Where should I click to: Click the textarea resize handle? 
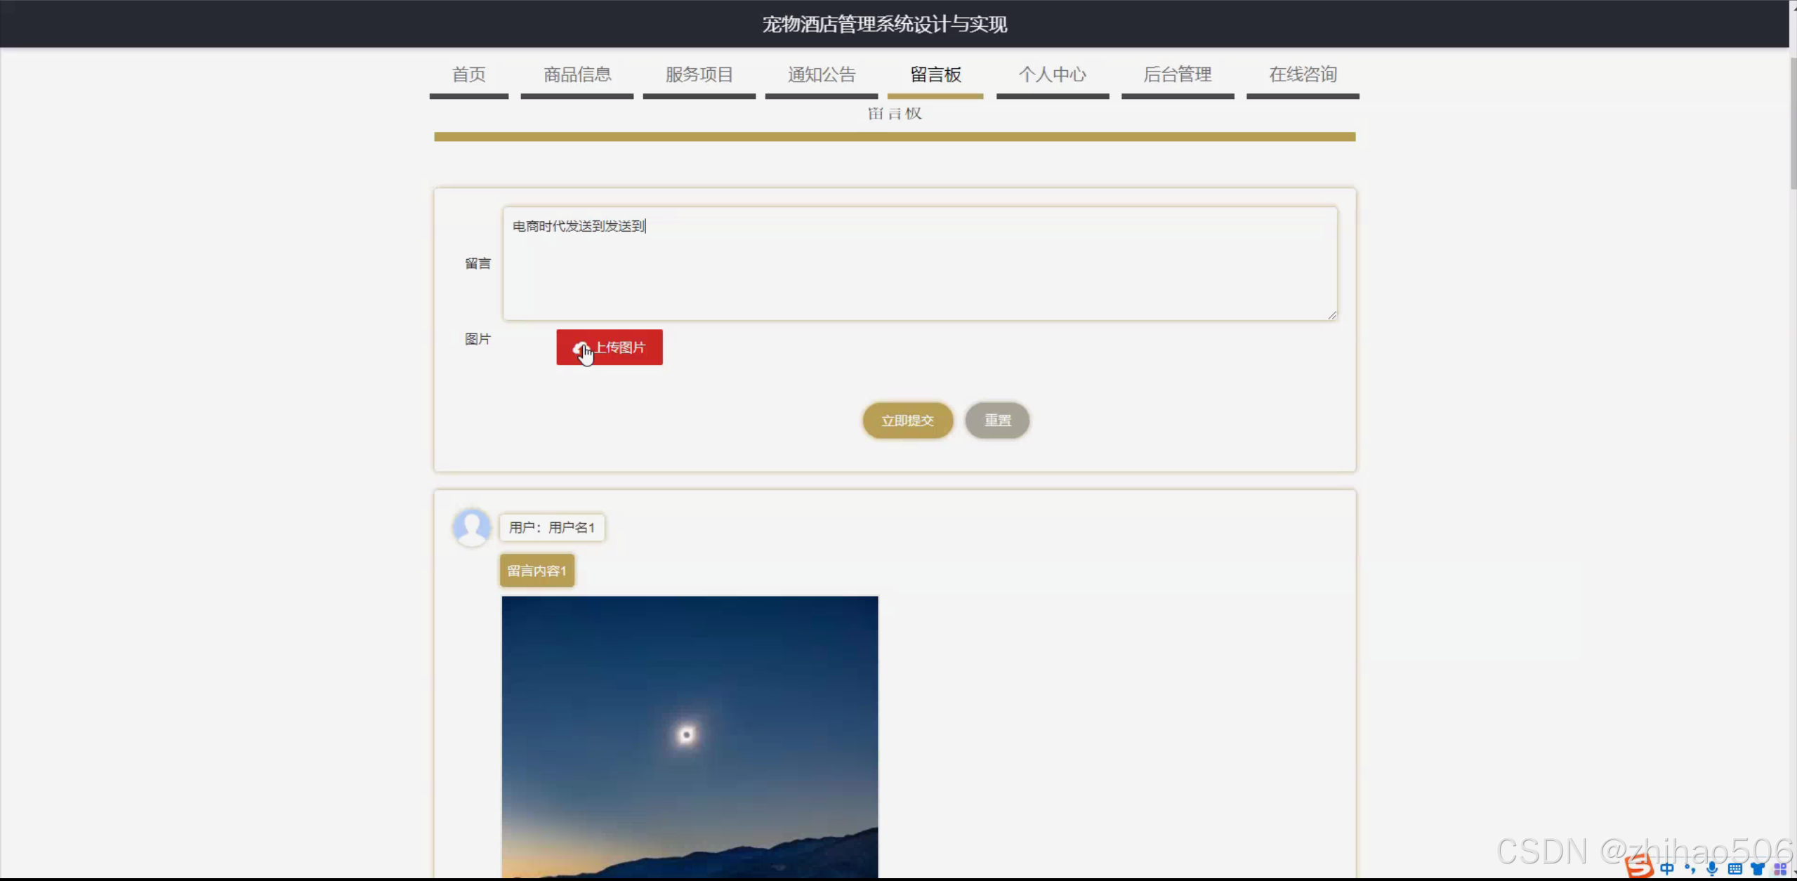click(x=1331, y=315)
